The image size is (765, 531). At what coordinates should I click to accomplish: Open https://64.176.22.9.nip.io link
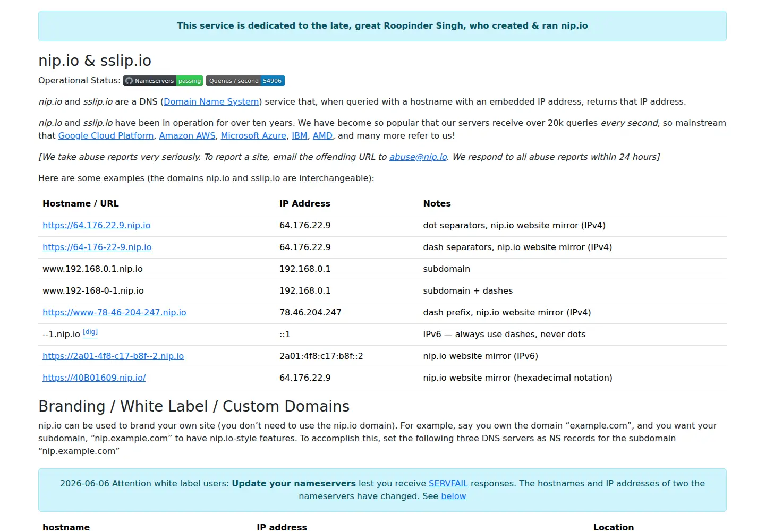[x=97, y=225]
